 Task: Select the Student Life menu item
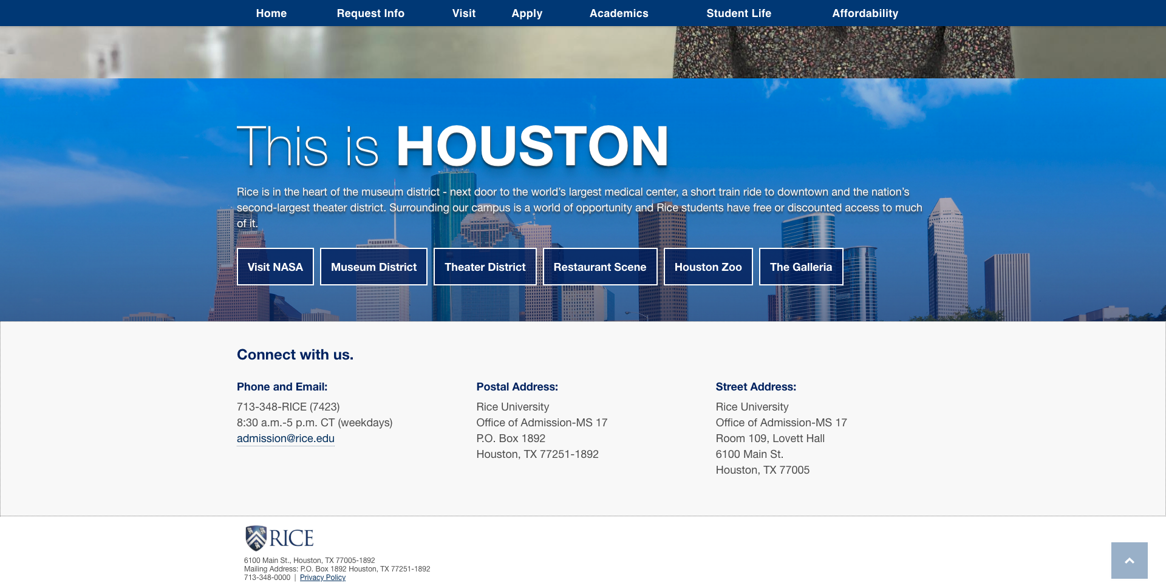738,13
